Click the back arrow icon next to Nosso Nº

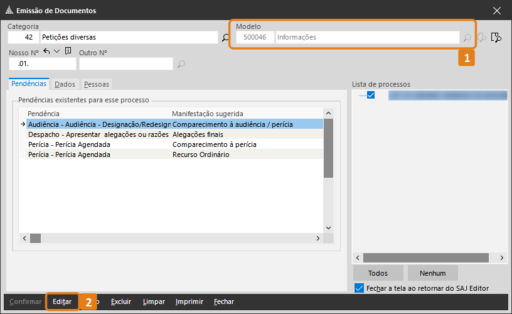pyautogui.click(x=47, y=51)
